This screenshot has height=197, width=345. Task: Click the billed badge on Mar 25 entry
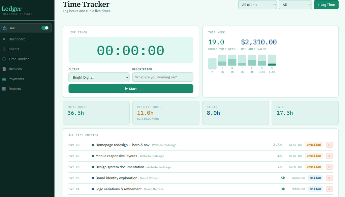point(315,178)
